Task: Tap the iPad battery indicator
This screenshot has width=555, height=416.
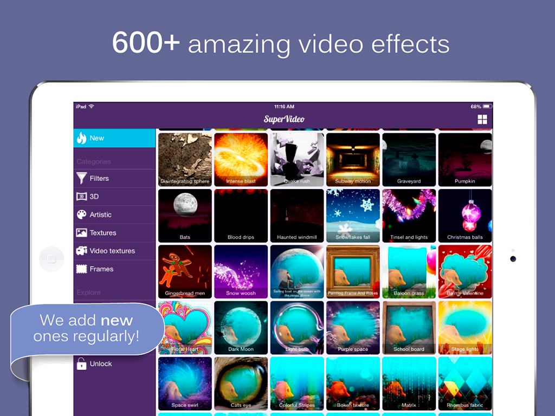Action: [x=488, y=107]
